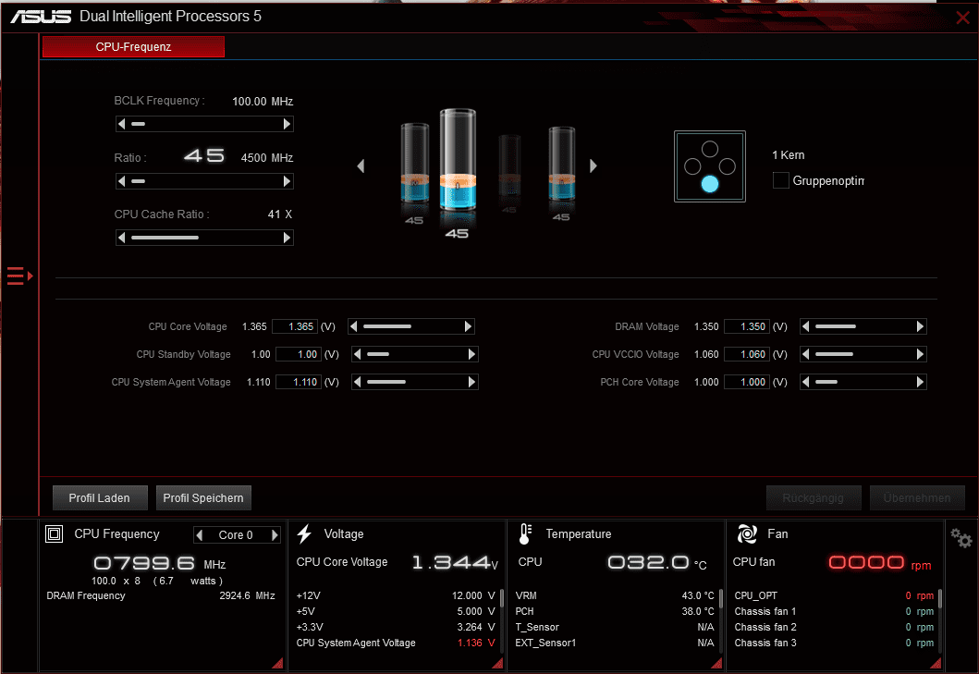Click the Ratio slider track
Screen dimensions: 979x674
[x=205, y=181]
